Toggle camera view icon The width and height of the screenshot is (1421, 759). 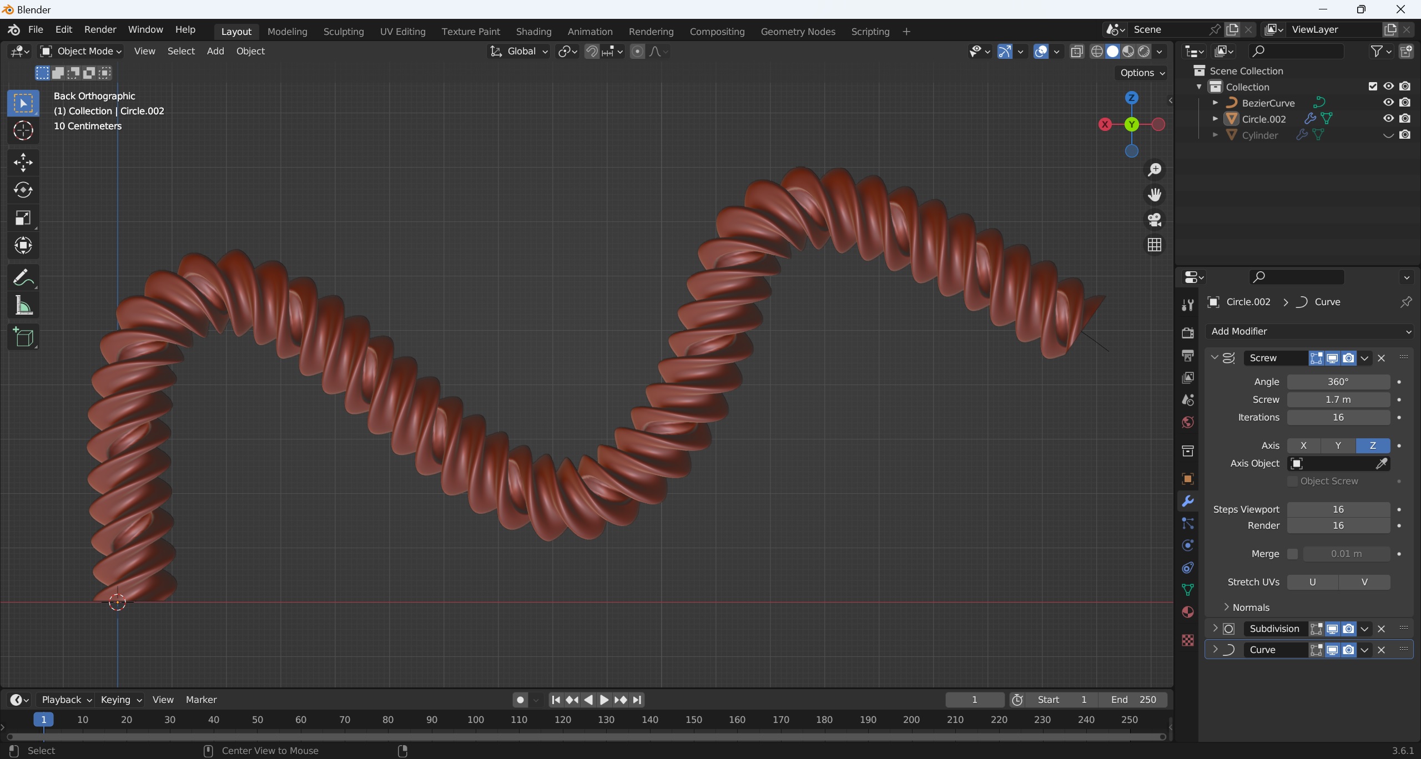pos(1155,220)
